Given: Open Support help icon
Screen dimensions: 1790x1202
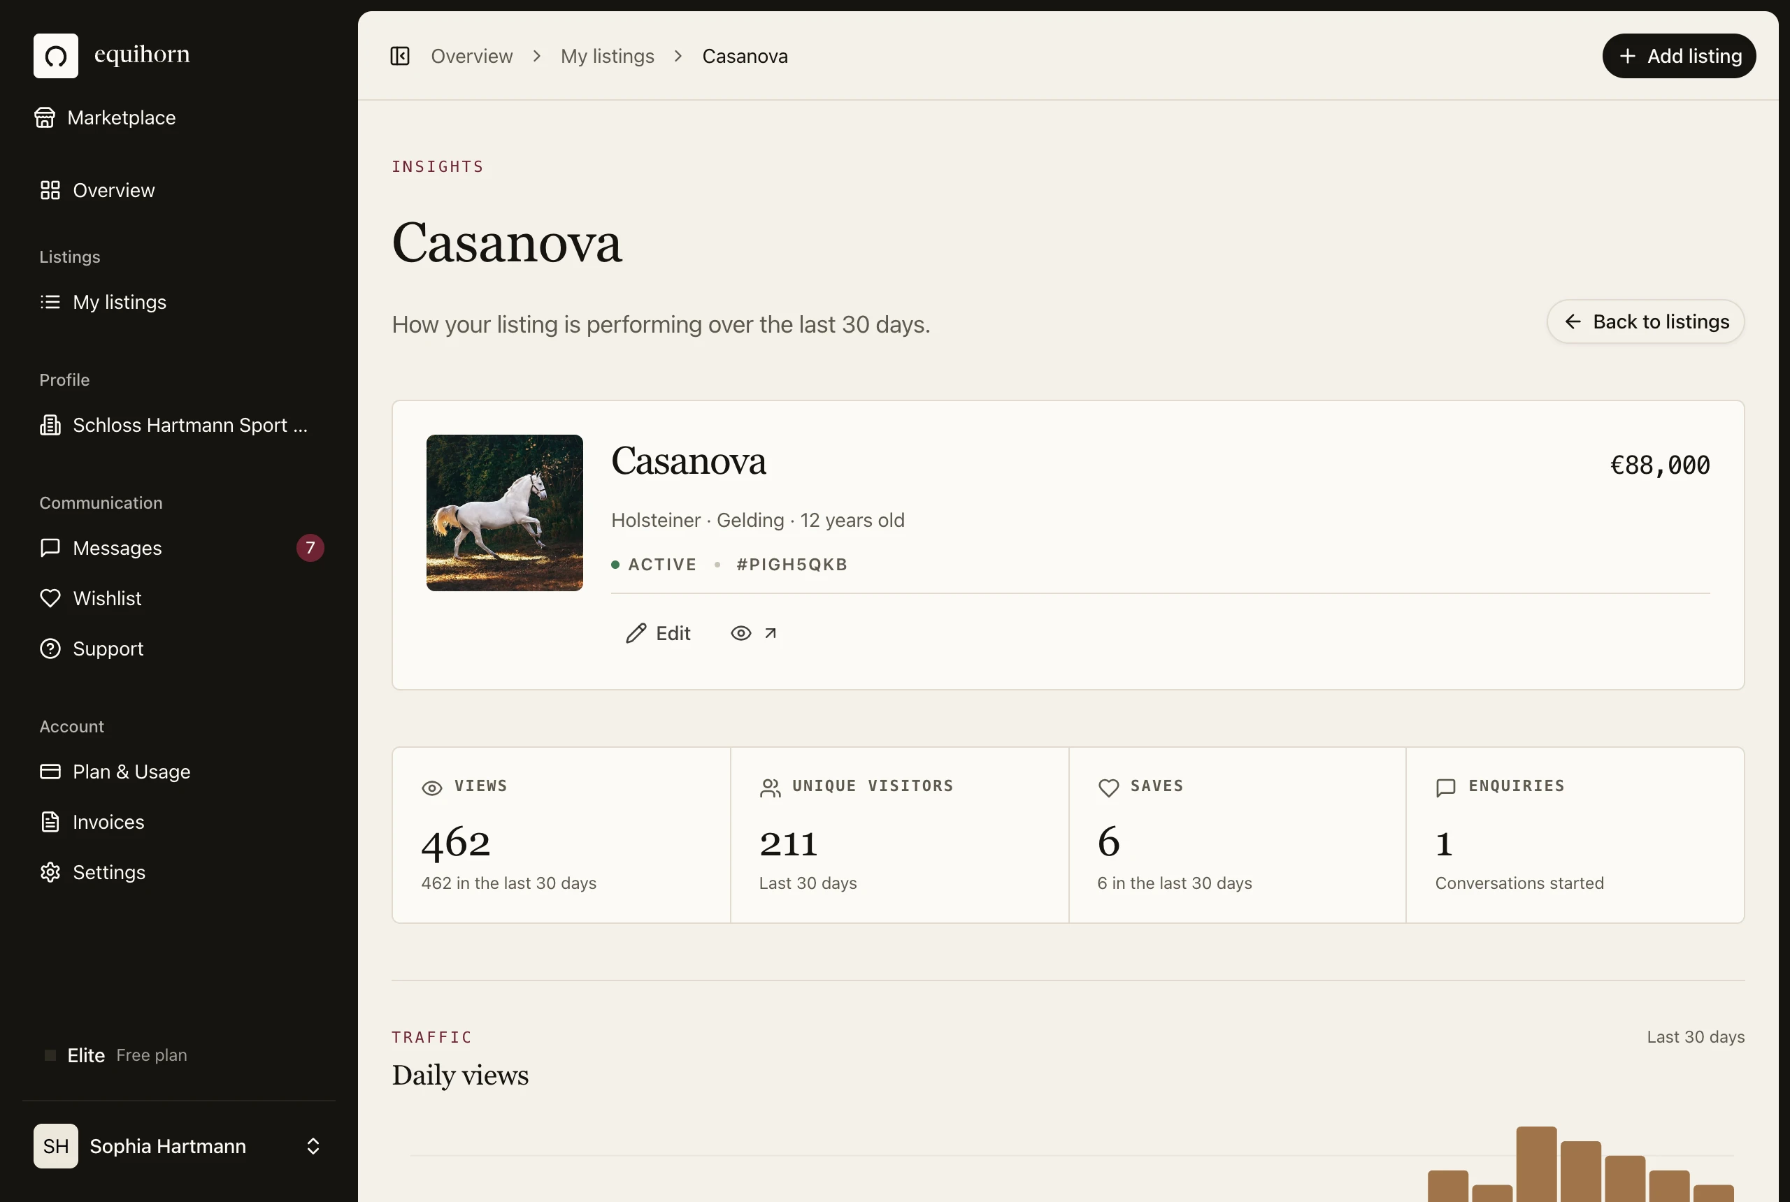Looking at the screenshot, I should coord(50,649).
